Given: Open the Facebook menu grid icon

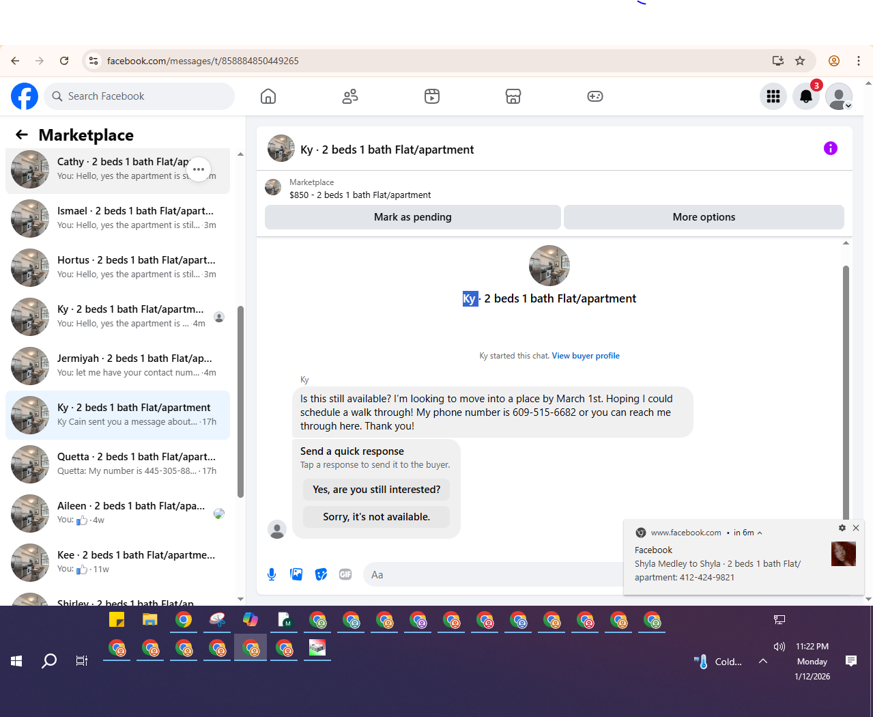Looking at the screenshot, I should (773, 96).
